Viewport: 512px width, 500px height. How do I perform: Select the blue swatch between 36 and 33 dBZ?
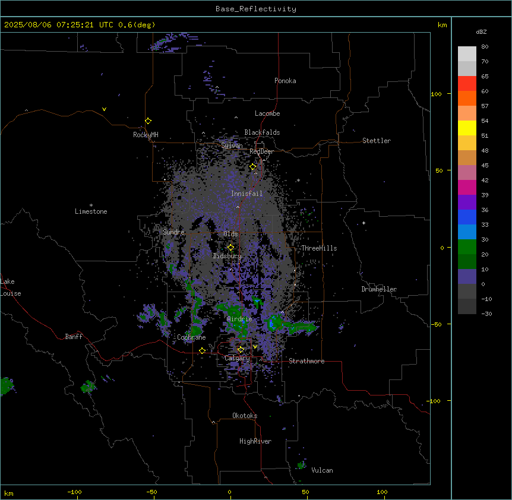[x=467, y=217]
